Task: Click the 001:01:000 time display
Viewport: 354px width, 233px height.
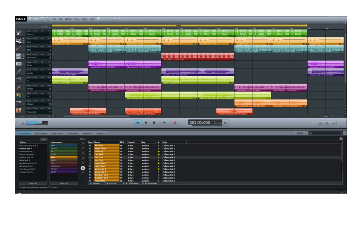Action: 200,123
